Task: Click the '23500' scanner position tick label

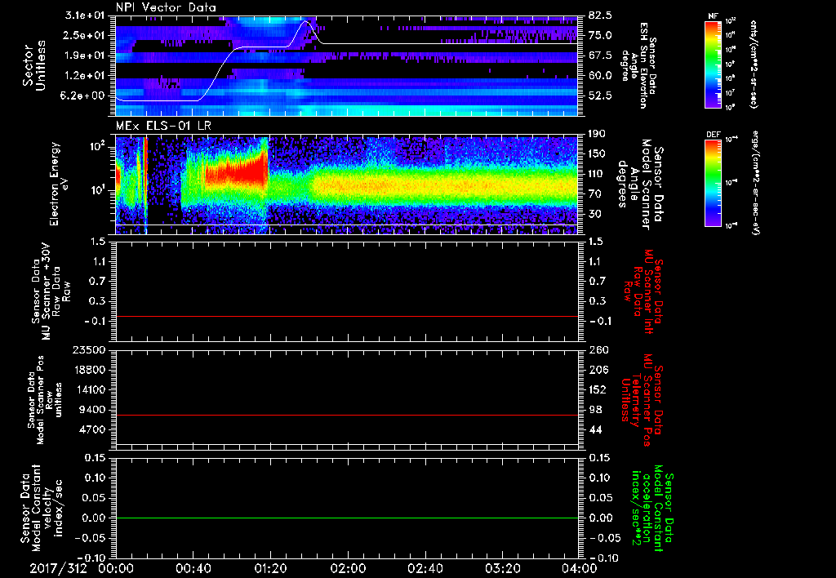Action: pos(90,350)
